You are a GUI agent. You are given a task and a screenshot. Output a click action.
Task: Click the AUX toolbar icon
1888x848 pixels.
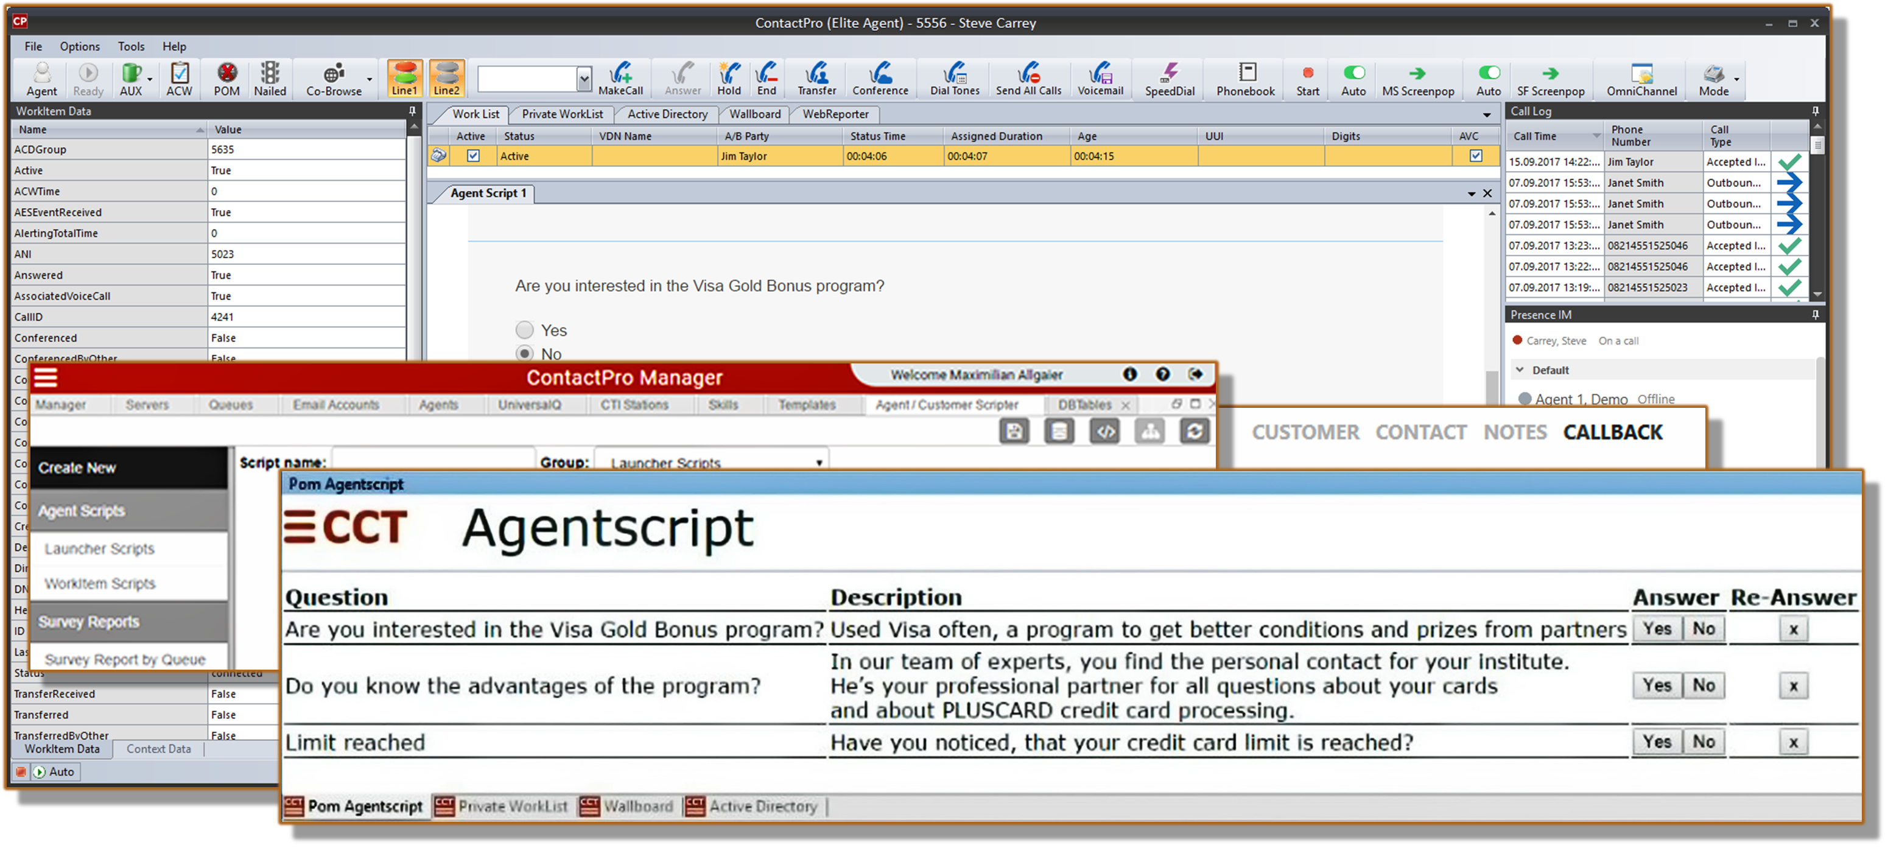[131, 79]
